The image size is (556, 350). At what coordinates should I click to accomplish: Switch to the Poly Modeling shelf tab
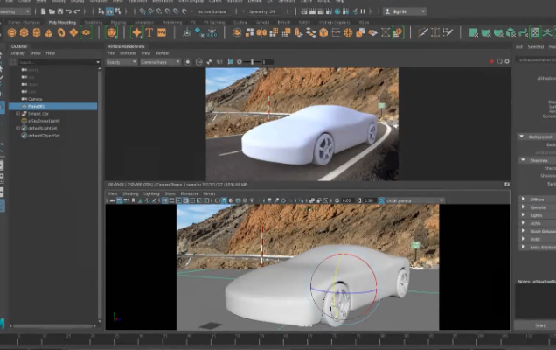coord(61,22)
